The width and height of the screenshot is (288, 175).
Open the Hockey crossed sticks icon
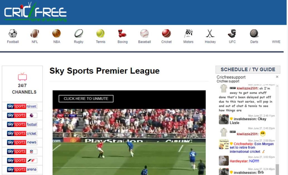tap(210, 34)
